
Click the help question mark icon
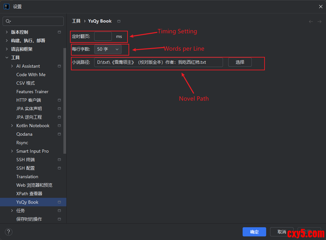pyautogui.click(x=9, y=232)
